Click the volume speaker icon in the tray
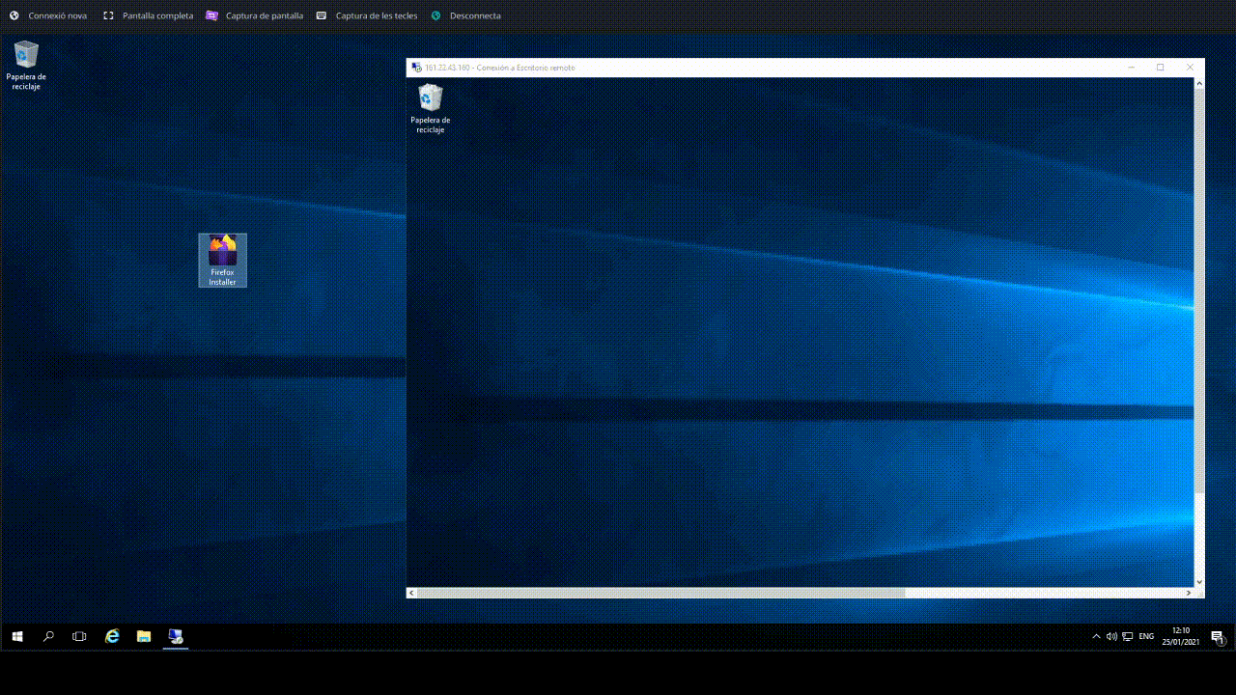1236x695 pixels. (x=1111, y=636)
